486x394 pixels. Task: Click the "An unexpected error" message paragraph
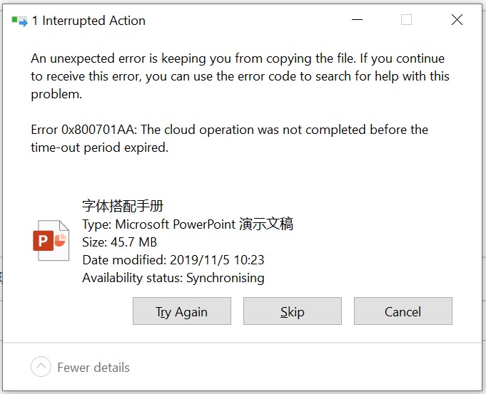coord(237,58)
